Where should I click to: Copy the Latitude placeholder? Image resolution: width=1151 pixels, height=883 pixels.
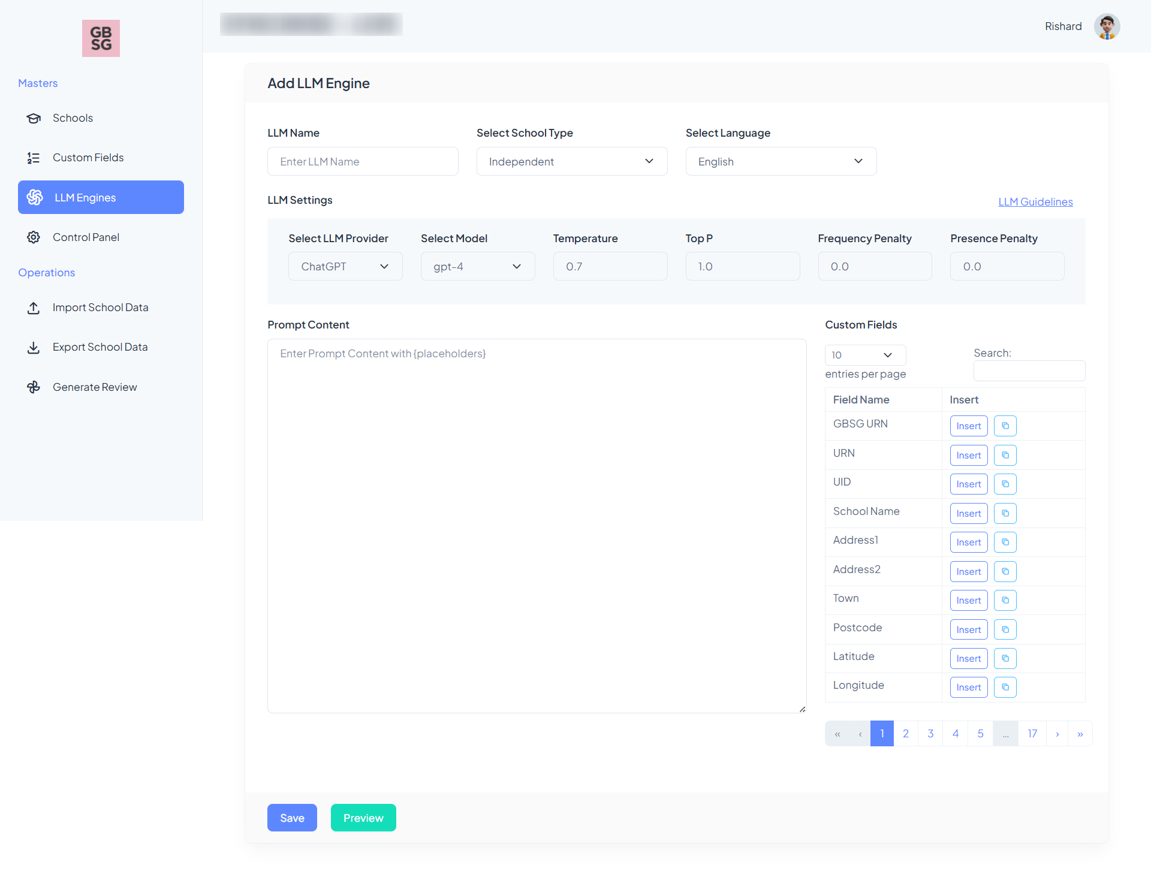[1005, 659]
